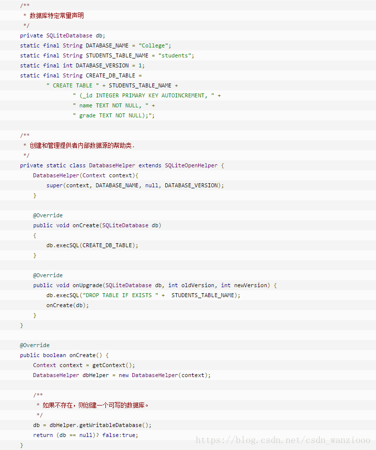Click the DATABASE_VERSION = 1 declaration line

point(82,66)
